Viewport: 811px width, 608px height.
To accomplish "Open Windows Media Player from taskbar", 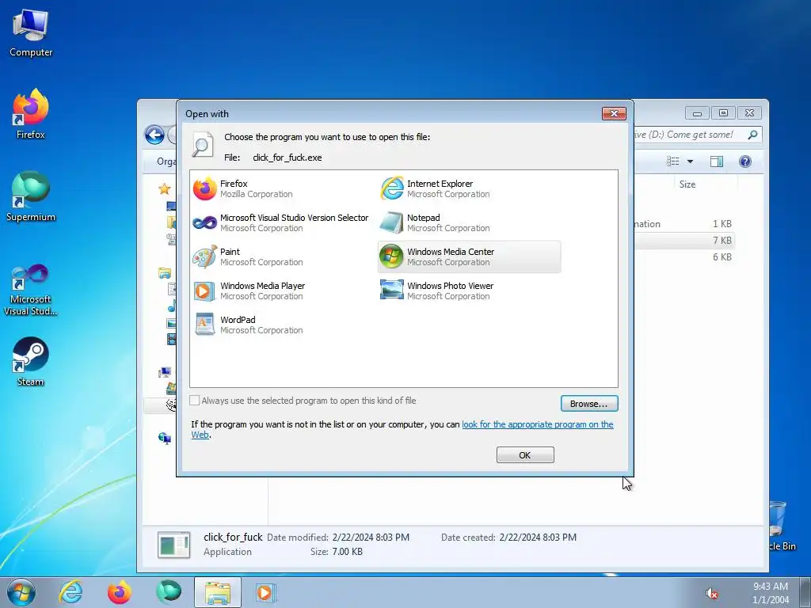I will point(266,592).
